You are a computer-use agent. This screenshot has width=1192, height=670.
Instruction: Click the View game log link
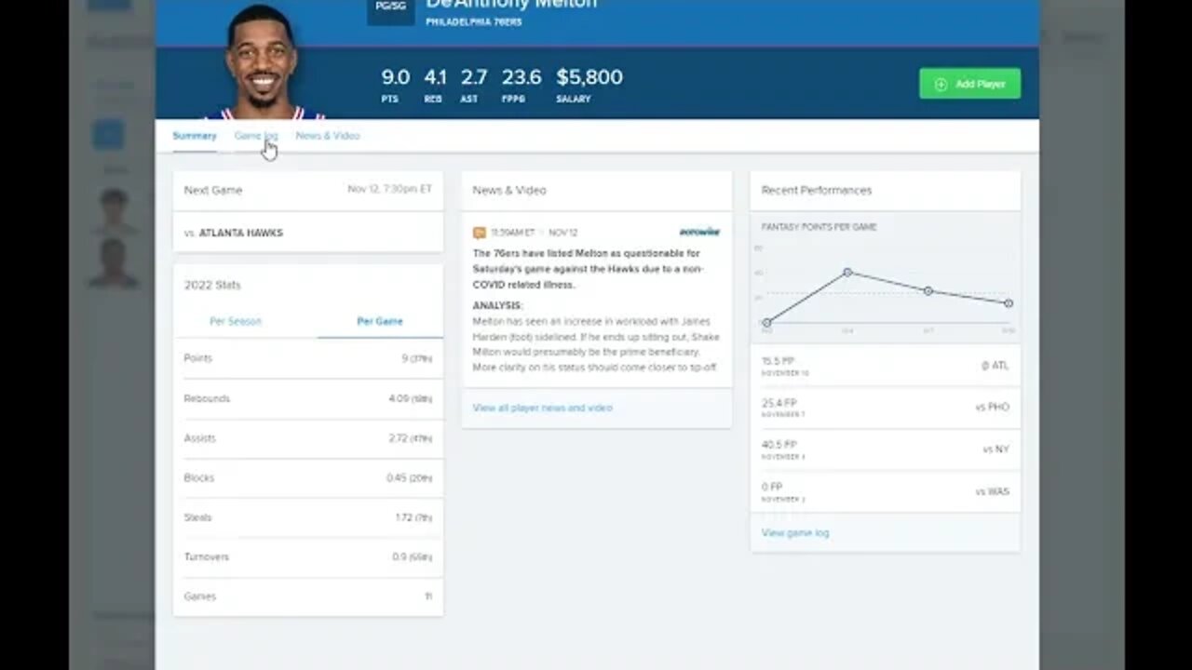[795, 533]
